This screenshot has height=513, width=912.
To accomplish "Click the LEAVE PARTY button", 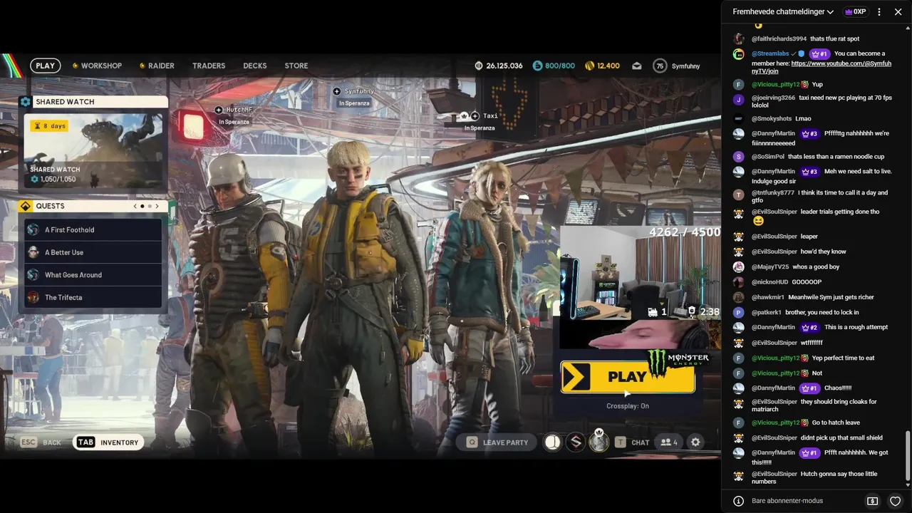I will tap(497, 442).
